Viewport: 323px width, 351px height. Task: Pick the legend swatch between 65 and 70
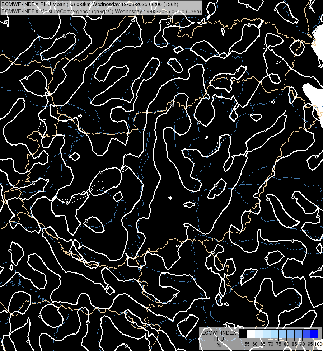[267, 334]
